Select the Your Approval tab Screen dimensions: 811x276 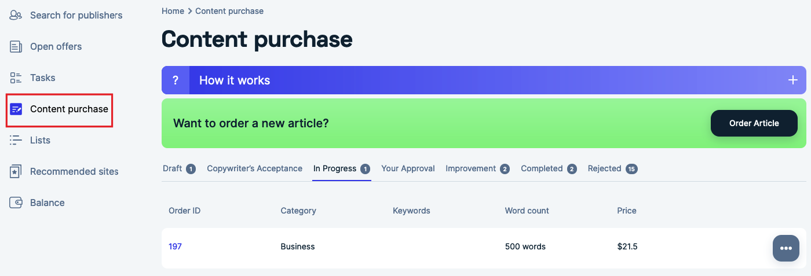click(408, 168)
